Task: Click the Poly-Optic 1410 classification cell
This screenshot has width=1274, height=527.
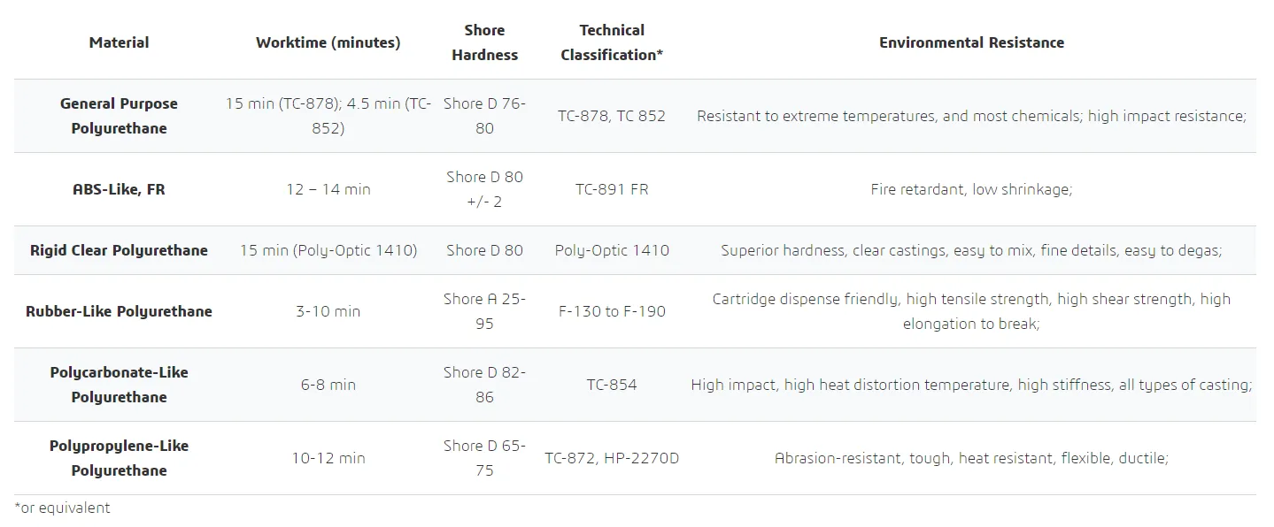Action: coord(612,250)
